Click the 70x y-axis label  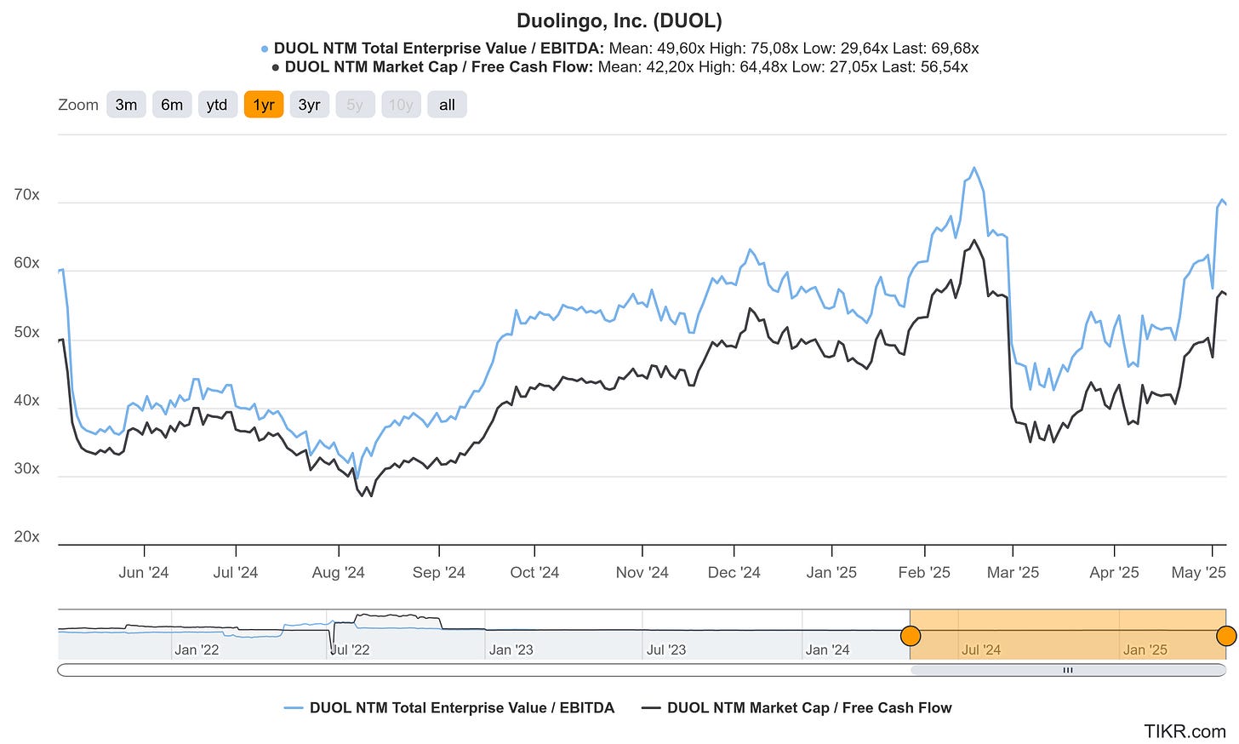(26, 195)
